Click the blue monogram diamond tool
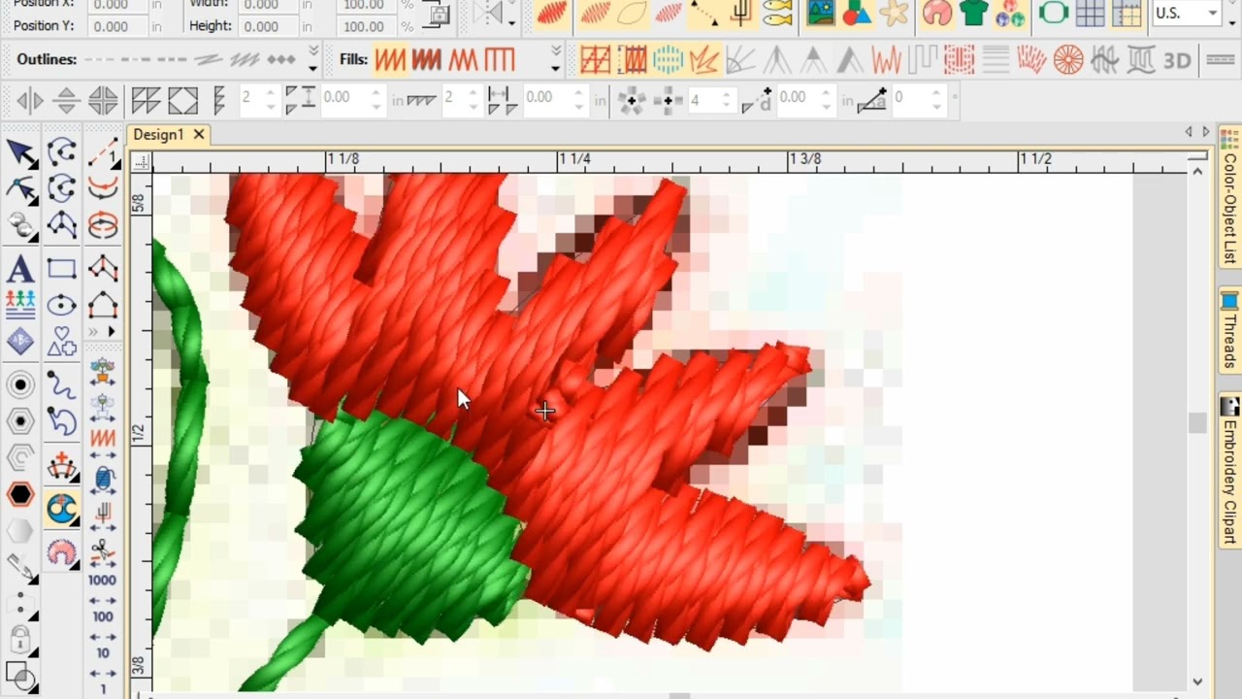The height and width of the screenshot is (699, 1242). point(20,342)
